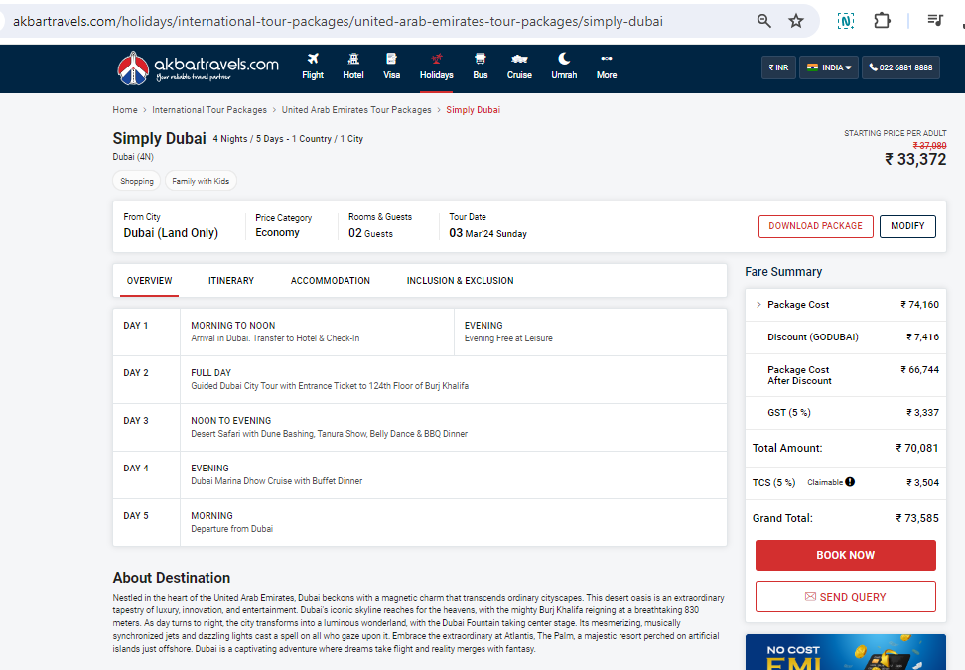Screen dimensions: 965x670
Task: Switch to the Overview tab
Action: pyautogui.click(x=150, y=281)
